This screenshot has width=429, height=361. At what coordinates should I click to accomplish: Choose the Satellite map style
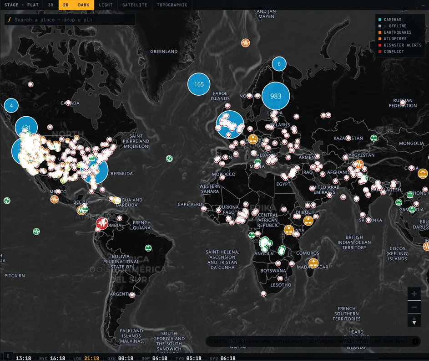[135, 5]
